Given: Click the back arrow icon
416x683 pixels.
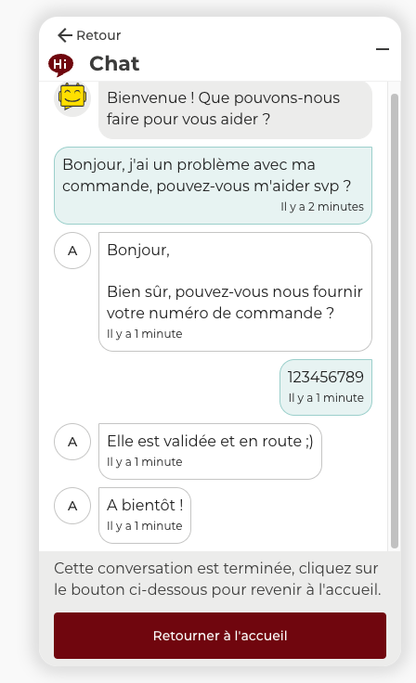Looking at the screenshot, I should [x=65, y=35].
